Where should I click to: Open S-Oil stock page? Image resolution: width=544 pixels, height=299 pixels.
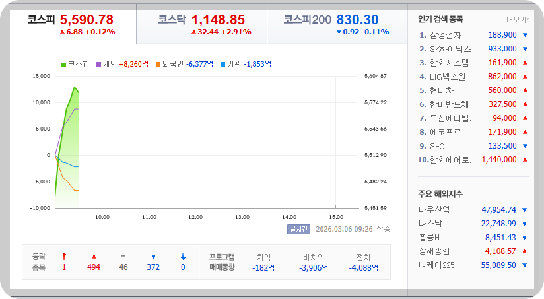439,146
